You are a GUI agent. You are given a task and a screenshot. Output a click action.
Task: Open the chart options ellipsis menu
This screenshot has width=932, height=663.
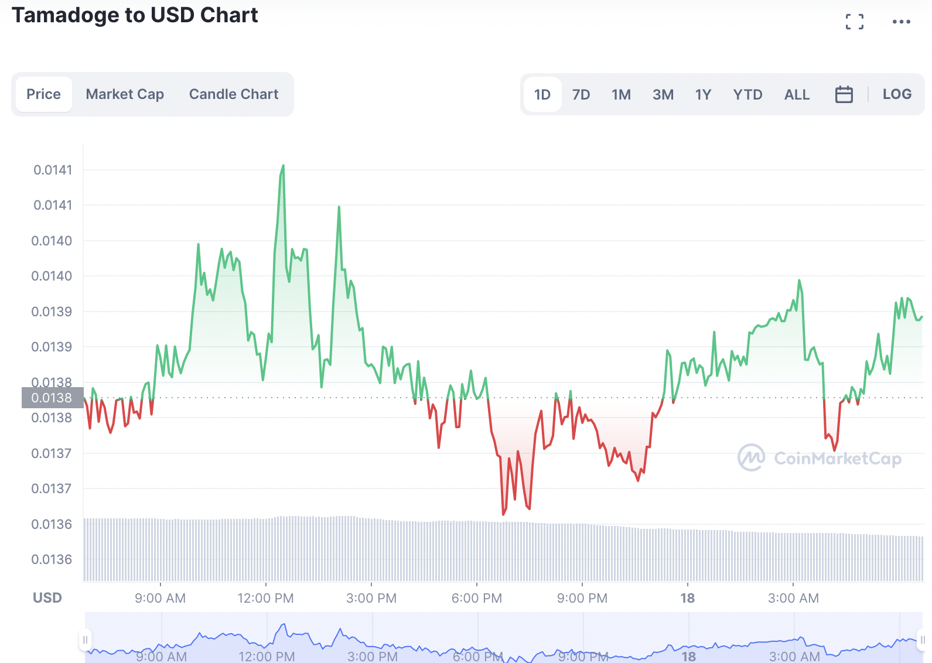(901, 21)
